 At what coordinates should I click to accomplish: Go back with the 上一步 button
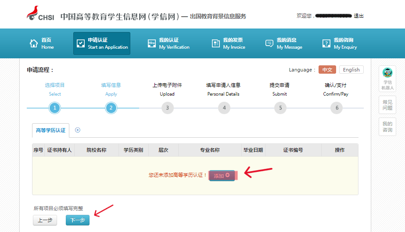(x=45, y=220)
